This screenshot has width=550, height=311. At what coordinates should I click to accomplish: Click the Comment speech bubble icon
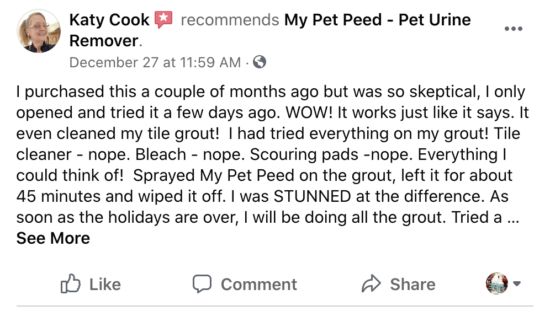click(x=202, y=284)
